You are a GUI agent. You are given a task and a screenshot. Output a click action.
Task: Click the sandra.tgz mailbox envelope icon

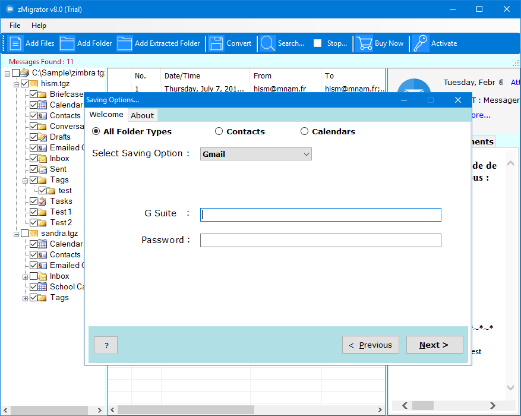click(33, 233)
